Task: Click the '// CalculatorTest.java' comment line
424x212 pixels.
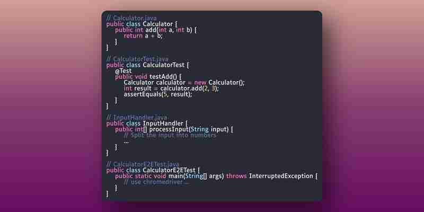Action: [x=137, y=59]
